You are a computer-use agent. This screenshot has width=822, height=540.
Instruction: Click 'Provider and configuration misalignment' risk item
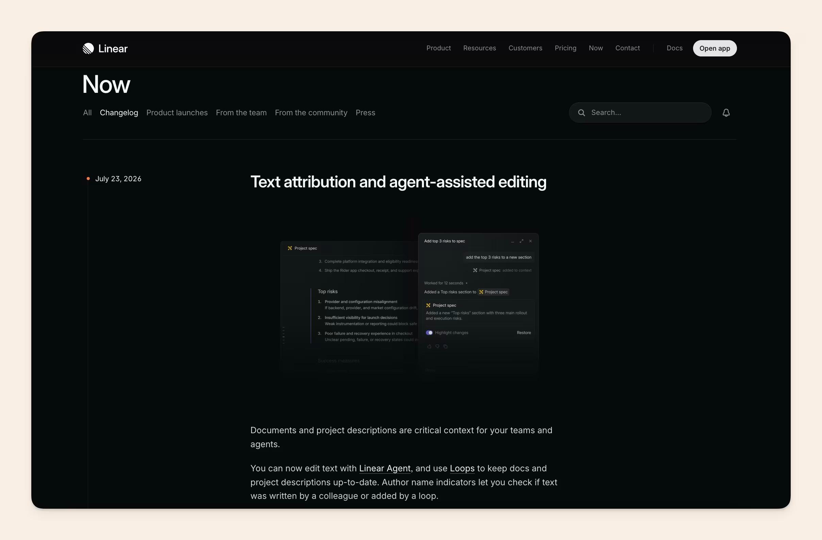point(361,302)
